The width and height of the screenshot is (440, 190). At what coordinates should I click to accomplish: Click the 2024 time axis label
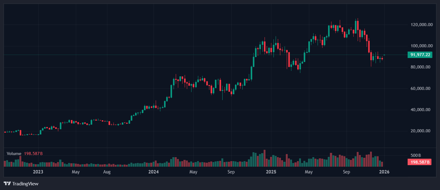pyautogui.click(x=153, y=172)
